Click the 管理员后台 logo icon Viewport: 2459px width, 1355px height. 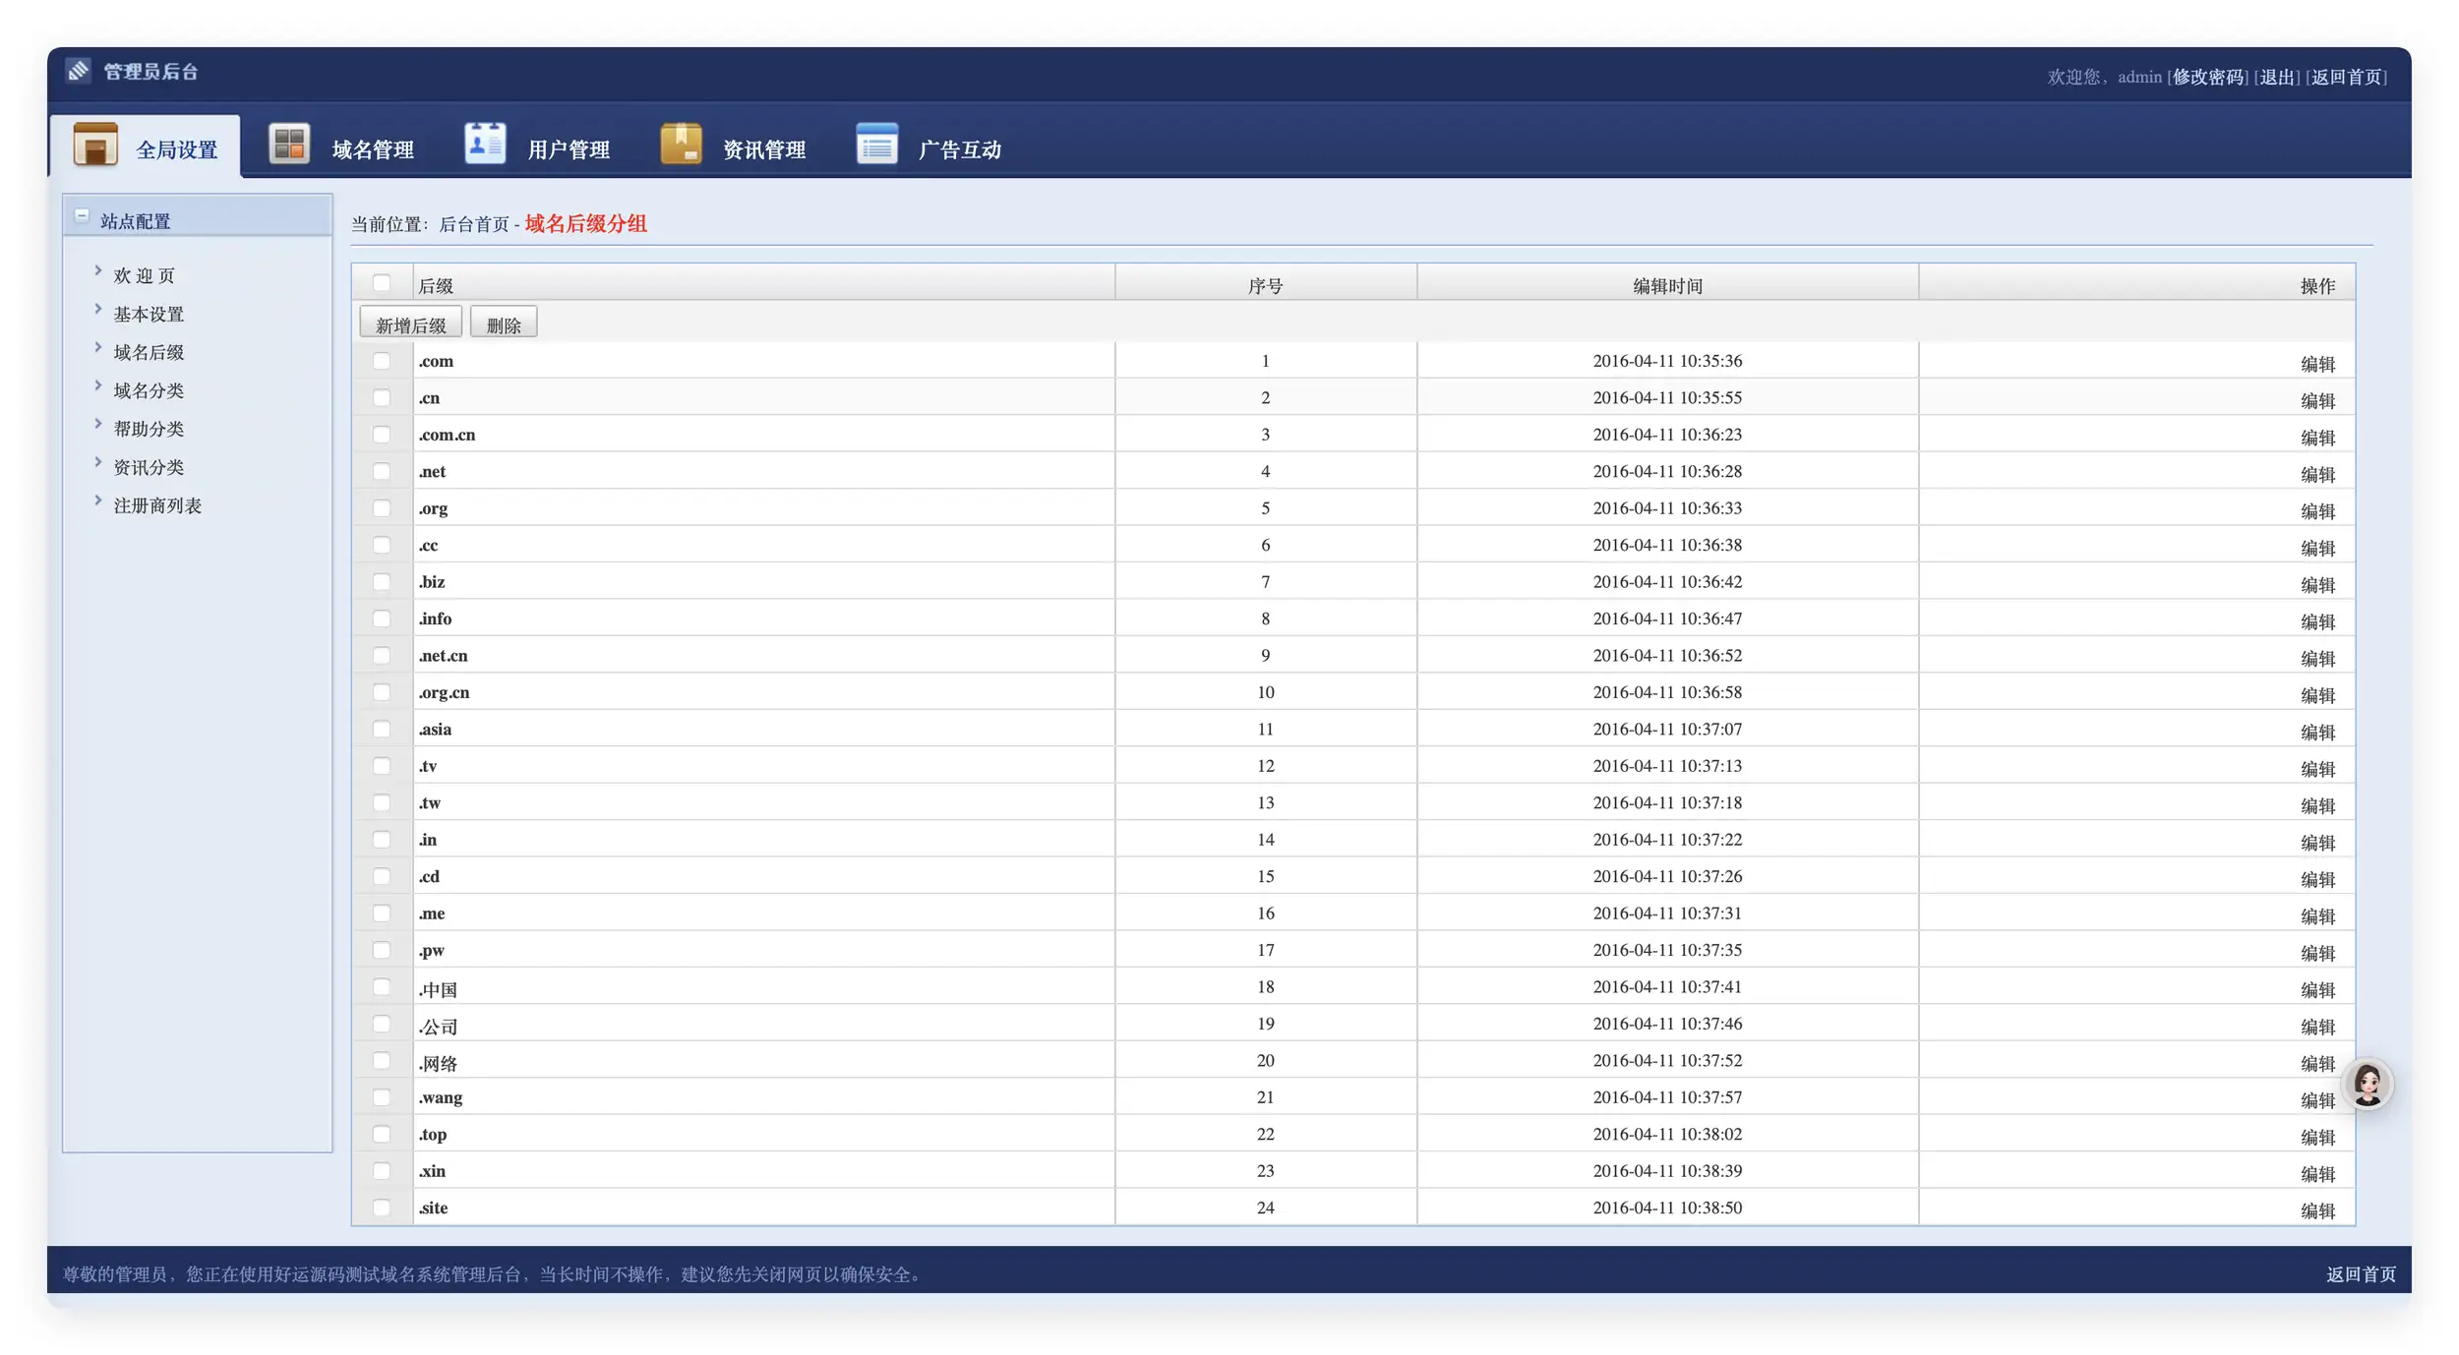(79, 71)
